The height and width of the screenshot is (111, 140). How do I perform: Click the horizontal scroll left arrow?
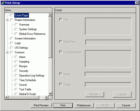point(6,97)
